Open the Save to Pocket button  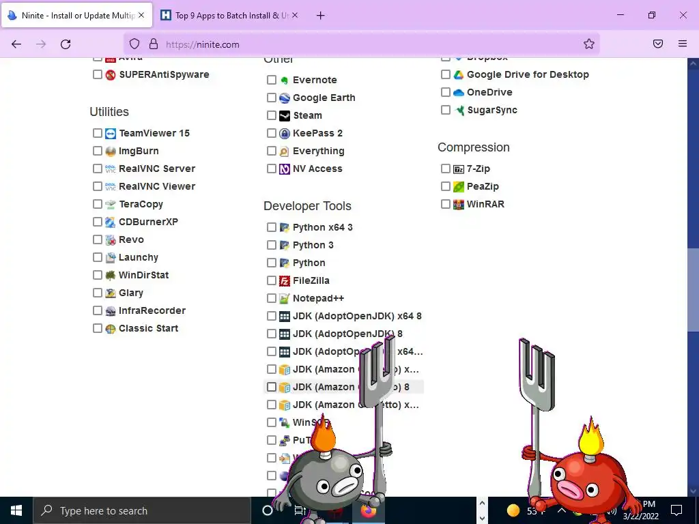658,44
